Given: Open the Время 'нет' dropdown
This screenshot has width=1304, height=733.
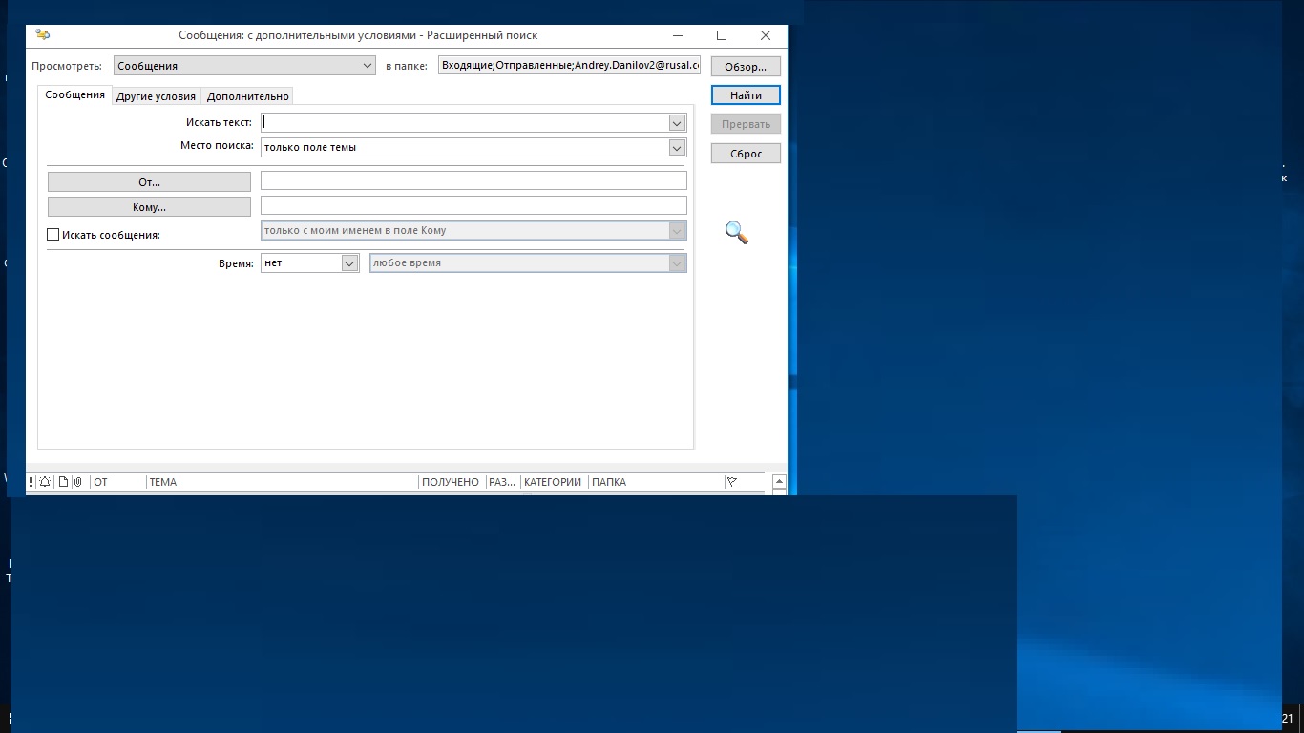Looking at the screenshot, I should pyautogui.click(x=310, y=262).
